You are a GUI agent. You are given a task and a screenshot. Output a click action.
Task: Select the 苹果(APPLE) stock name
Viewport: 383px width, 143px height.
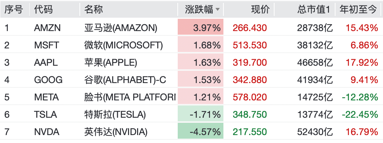[111, 63]
